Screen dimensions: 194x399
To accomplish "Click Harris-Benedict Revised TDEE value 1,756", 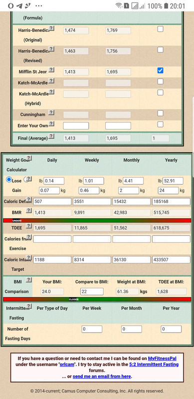I will [x=118, y=51].
